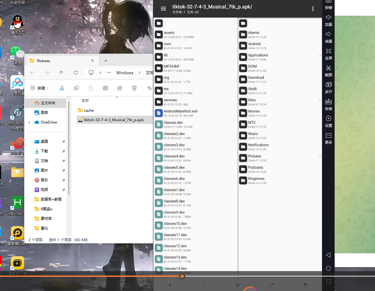Click the delete trash icon in Explorer
375x291 pixels.
(134, 88)
